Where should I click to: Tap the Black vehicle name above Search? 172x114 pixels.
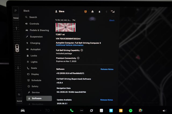coord(26,11)
